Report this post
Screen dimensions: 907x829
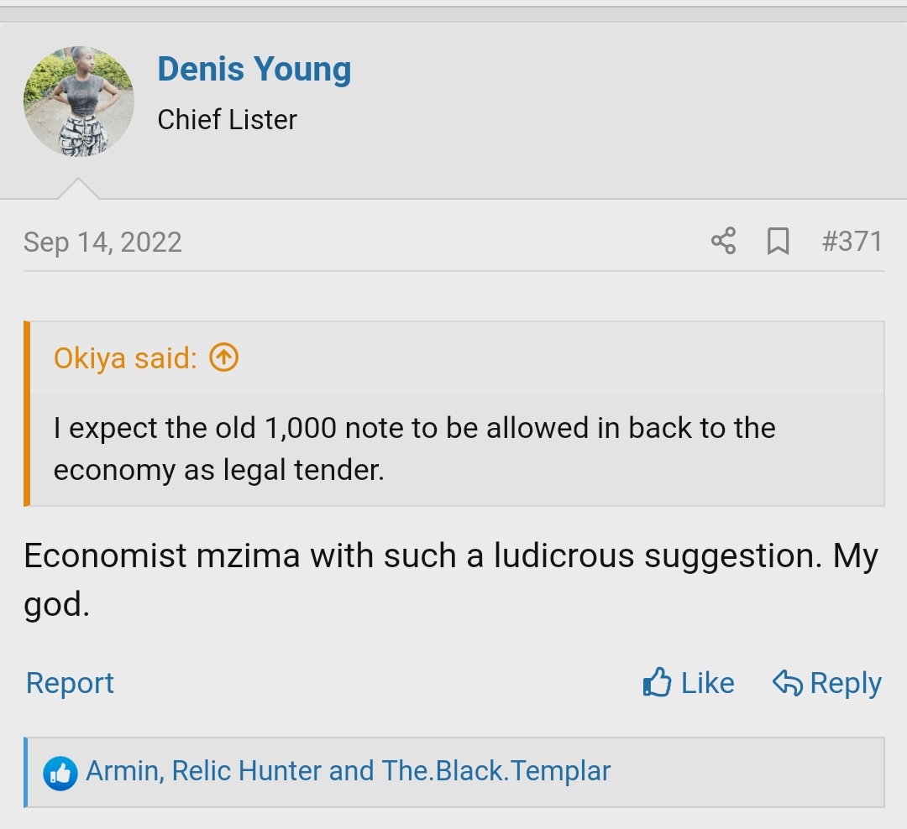(70, 683)
